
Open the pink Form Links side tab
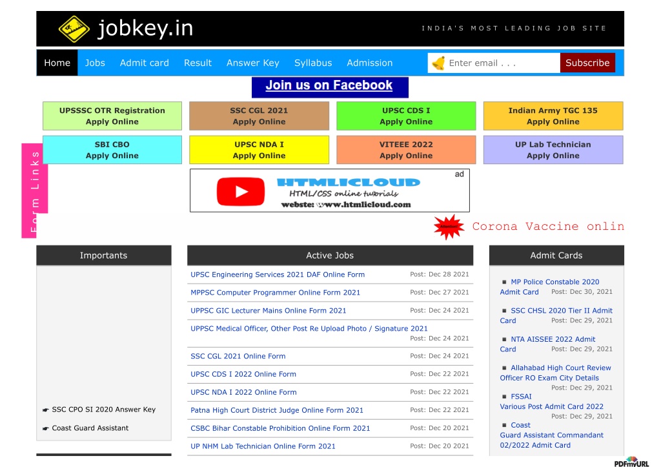(x=35, y=191)
